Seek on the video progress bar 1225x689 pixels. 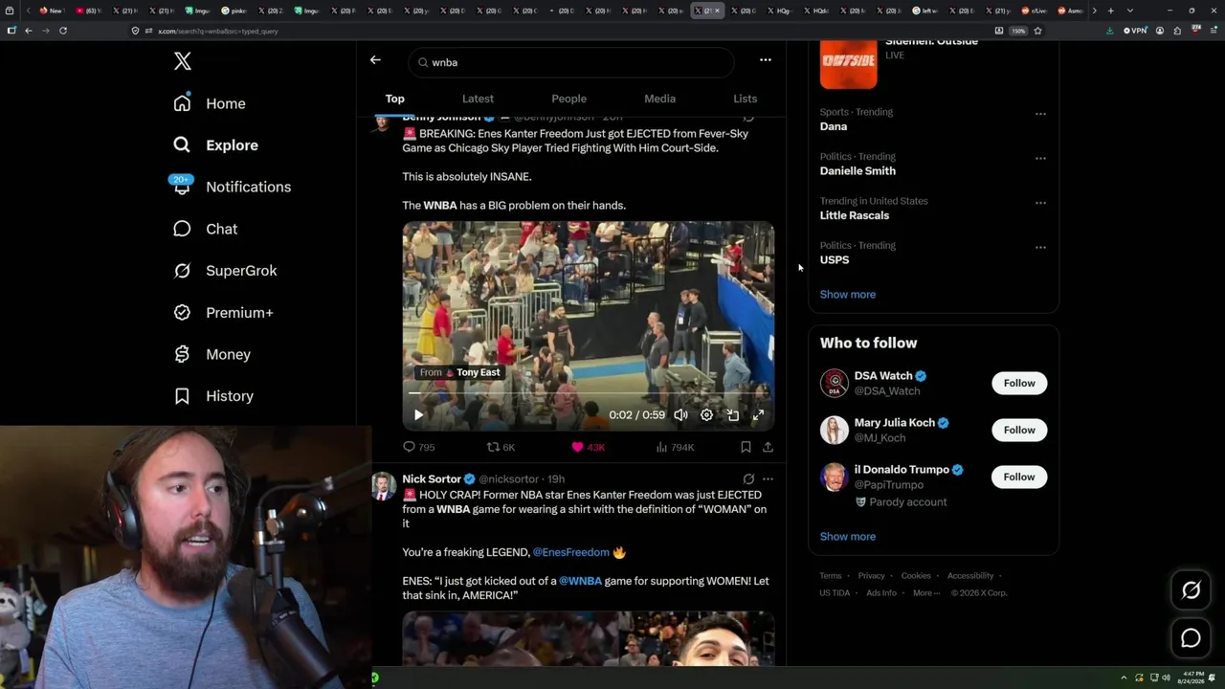588,393
